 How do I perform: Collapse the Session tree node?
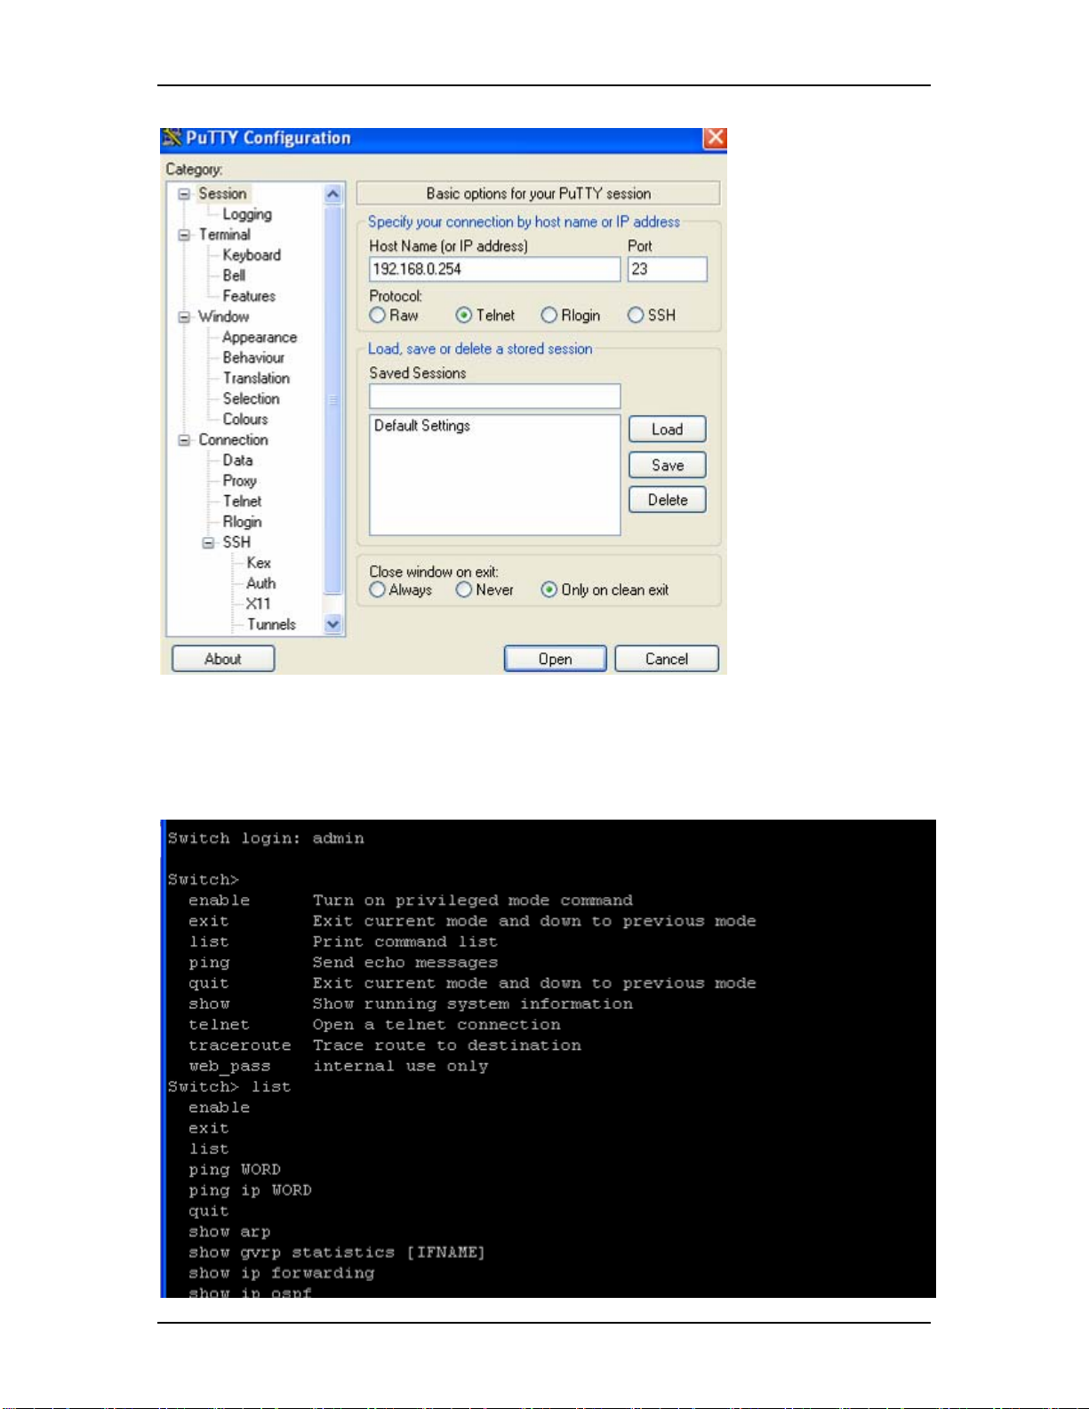[184, 194]
